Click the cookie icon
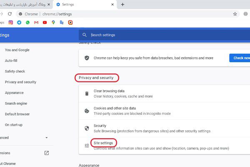Viewport: 250px width, 167px height. [x=87, y=111]
